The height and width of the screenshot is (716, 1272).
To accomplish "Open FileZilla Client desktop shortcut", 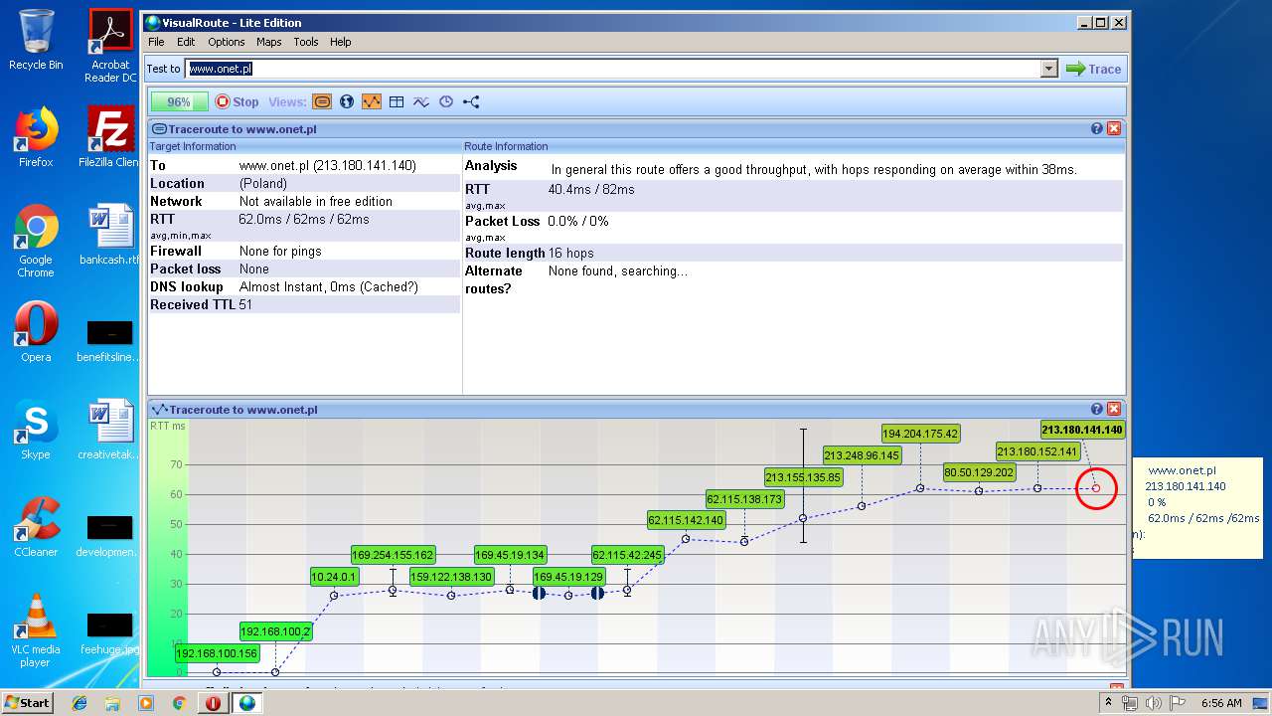I will (110, 137).
